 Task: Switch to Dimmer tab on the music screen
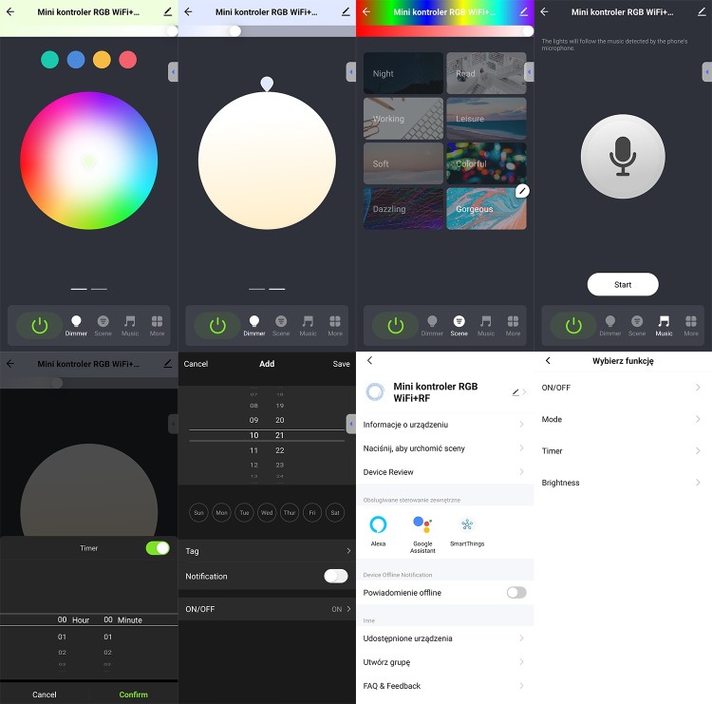609,326
